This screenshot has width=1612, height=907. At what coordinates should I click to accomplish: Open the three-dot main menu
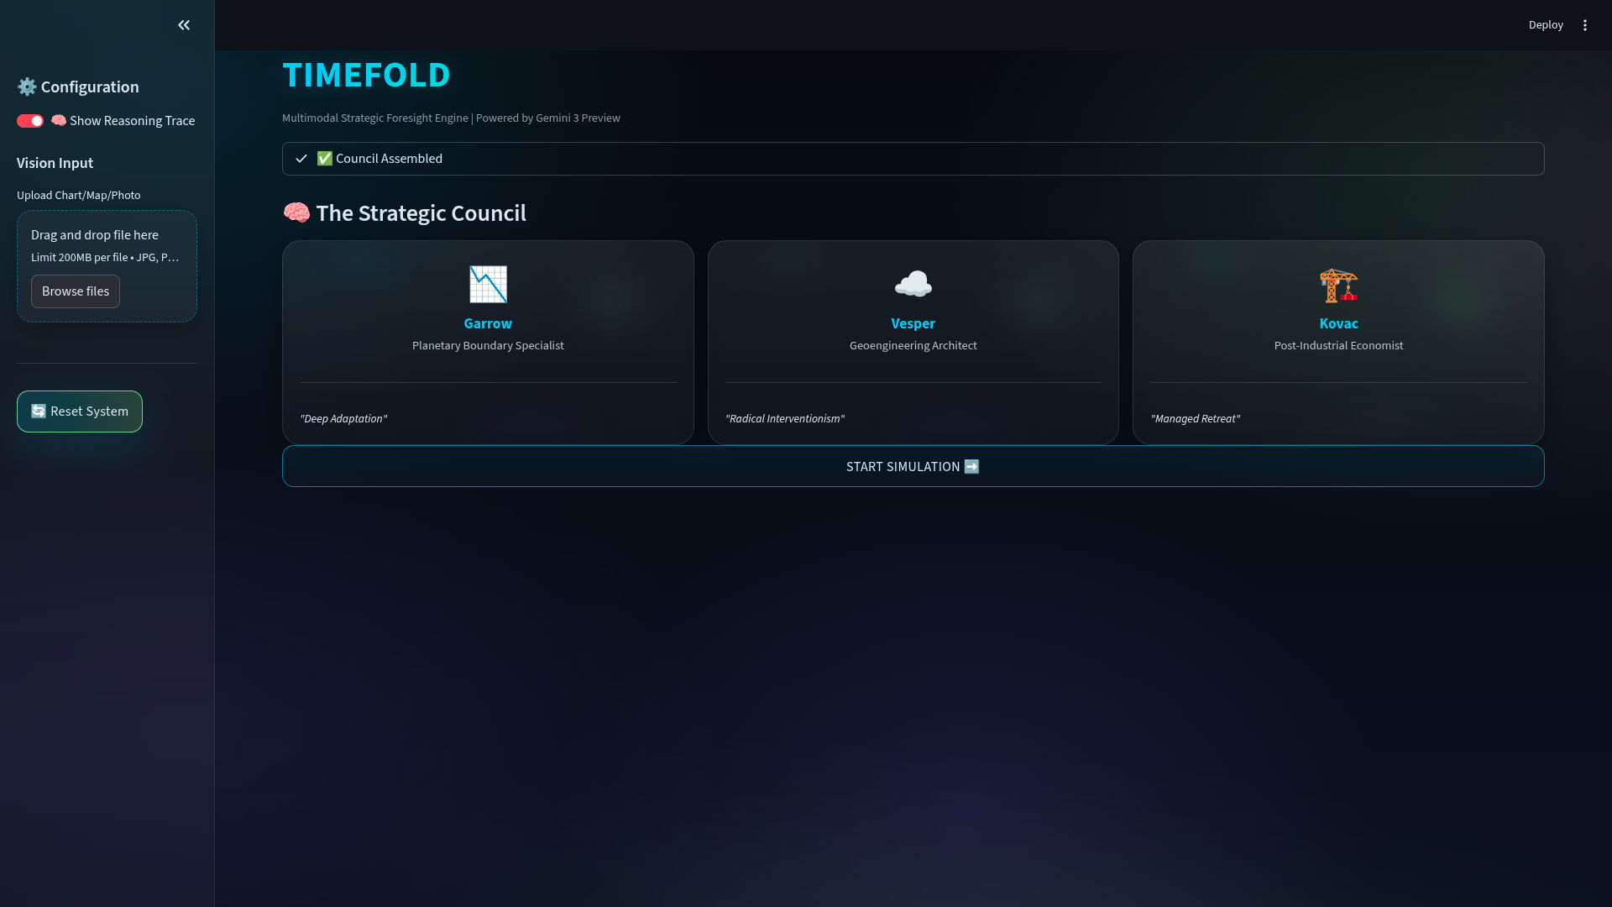click(x=1585, y=25)
